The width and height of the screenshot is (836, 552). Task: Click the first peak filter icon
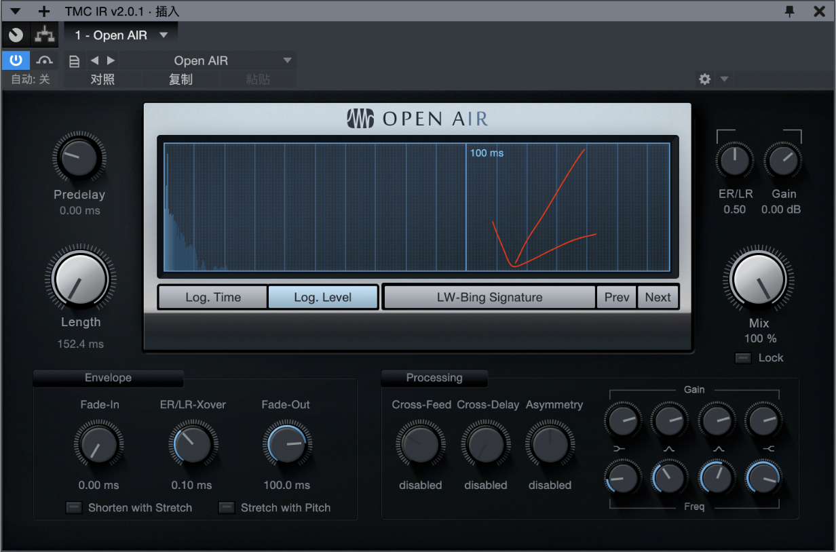(x=668, y=449)
